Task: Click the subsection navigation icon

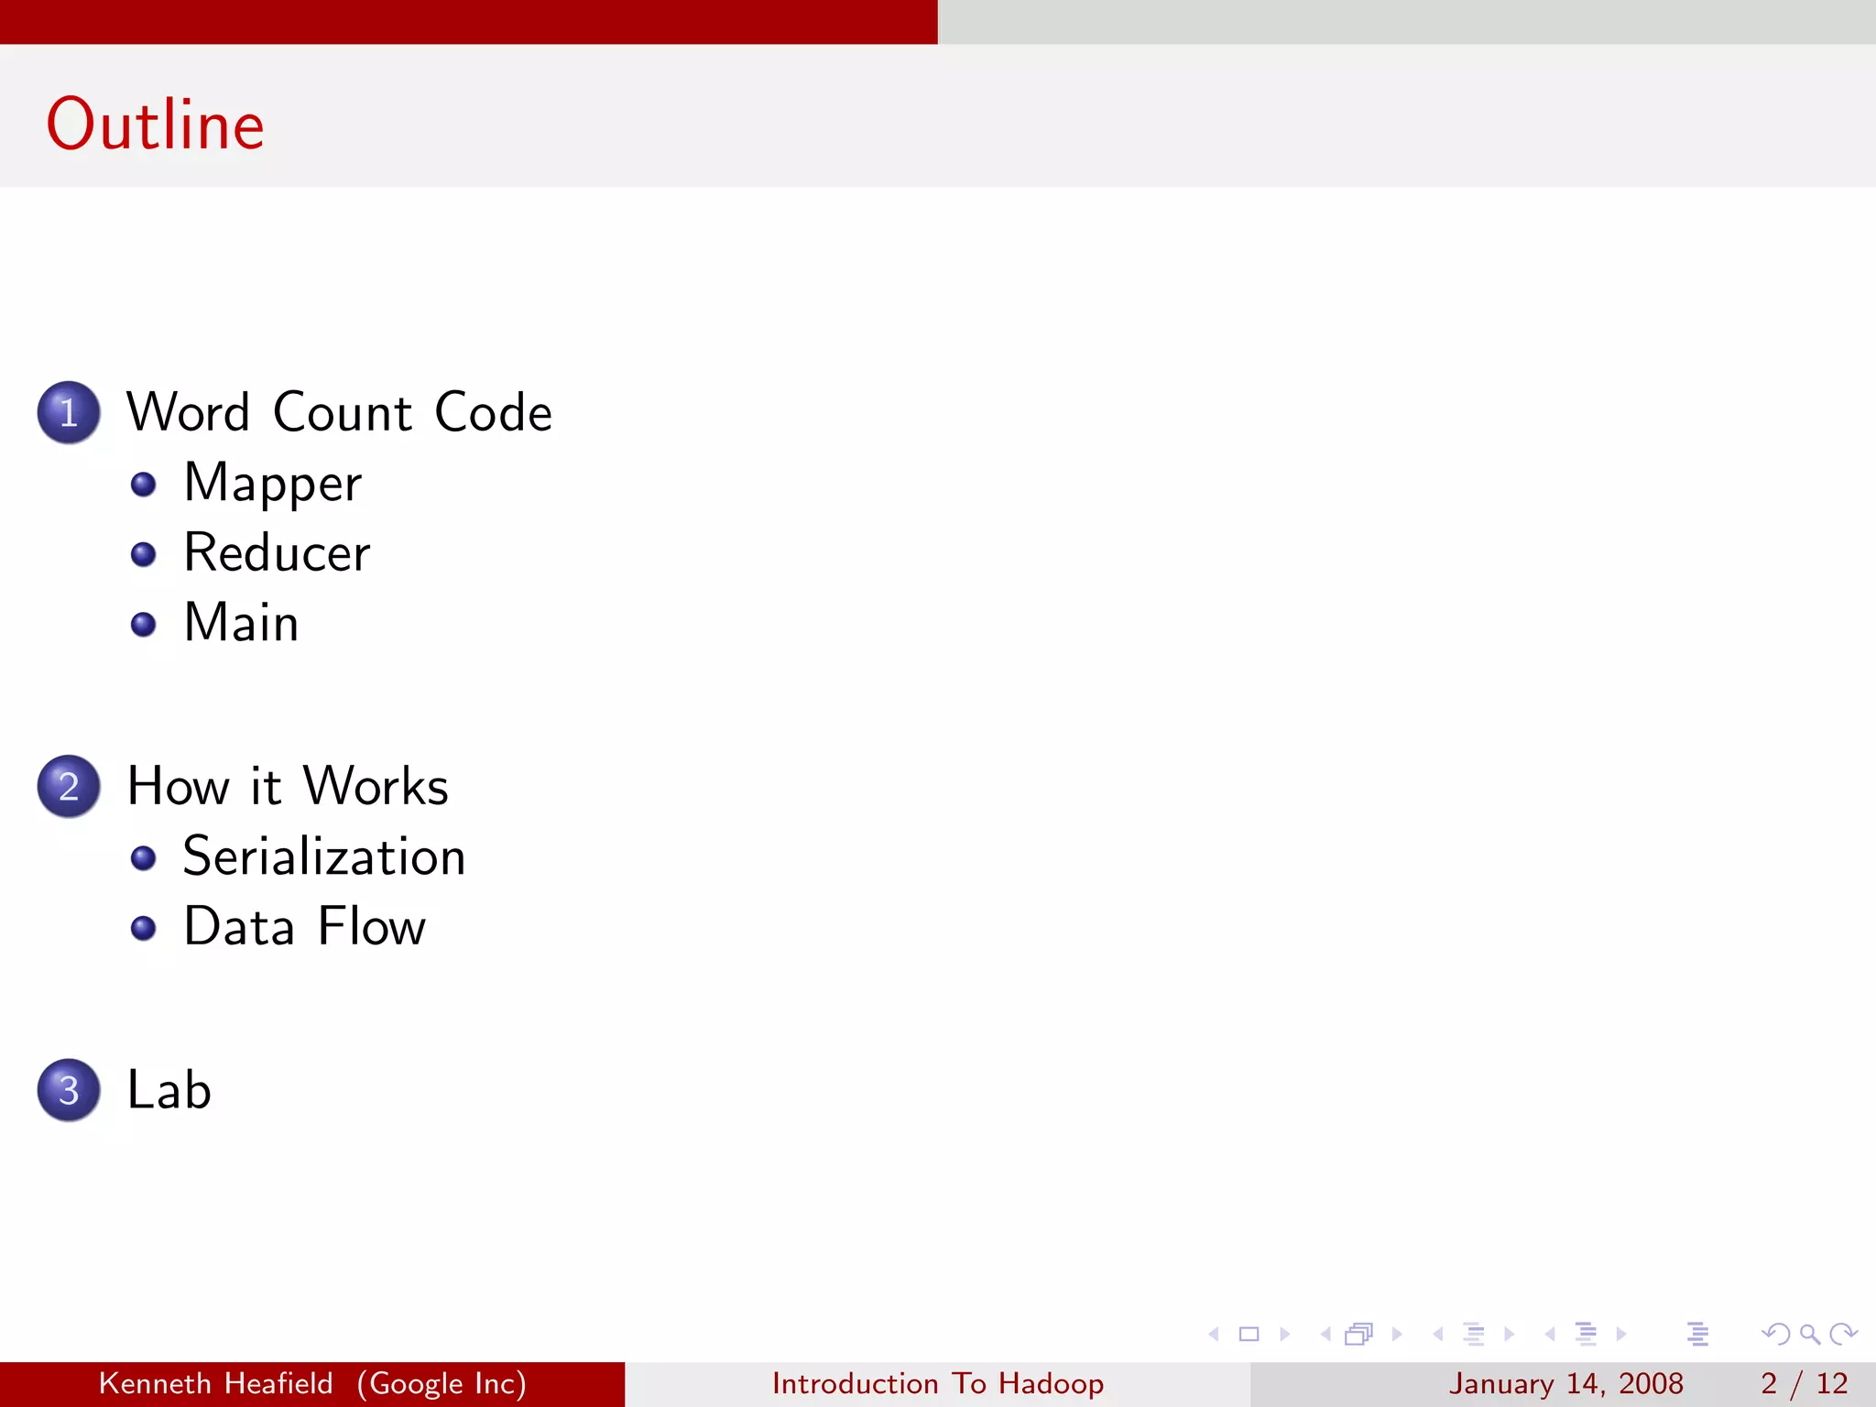Action: pos(1474,1335)
